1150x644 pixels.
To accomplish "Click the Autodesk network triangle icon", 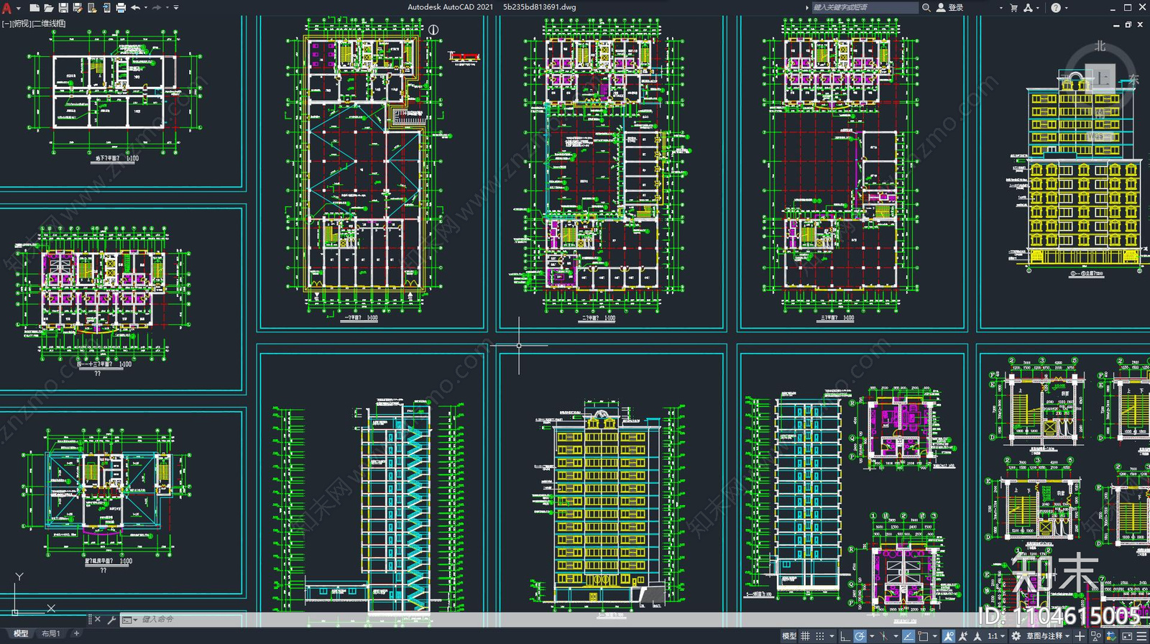I will tap(1028, 7).
